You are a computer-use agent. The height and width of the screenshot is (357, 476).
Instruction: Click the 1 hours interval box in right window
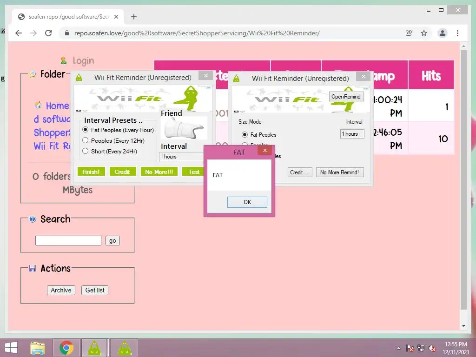352,134
